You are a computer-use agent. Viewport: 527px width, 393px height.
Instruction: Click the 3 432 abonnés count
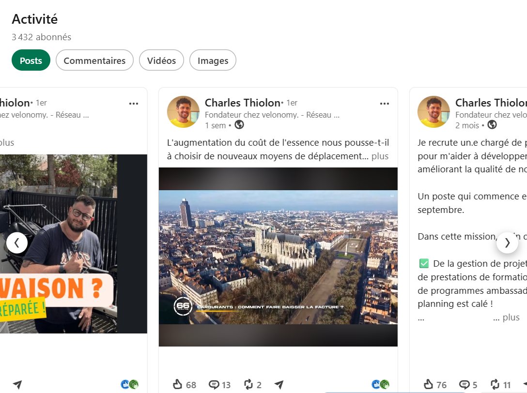click(41, 37)
